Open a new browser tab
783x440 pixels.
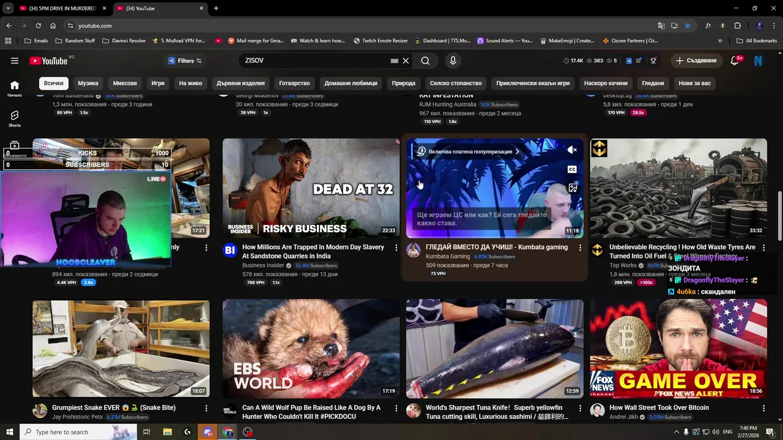point(216,9)
